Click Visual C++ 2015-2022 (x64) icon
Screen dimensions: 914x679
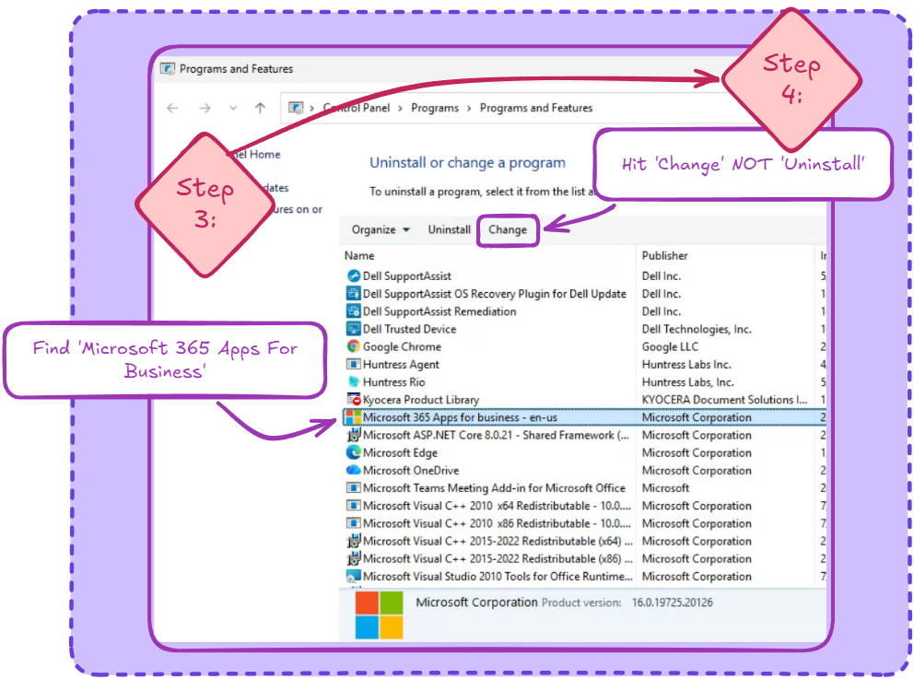(353, 541)
